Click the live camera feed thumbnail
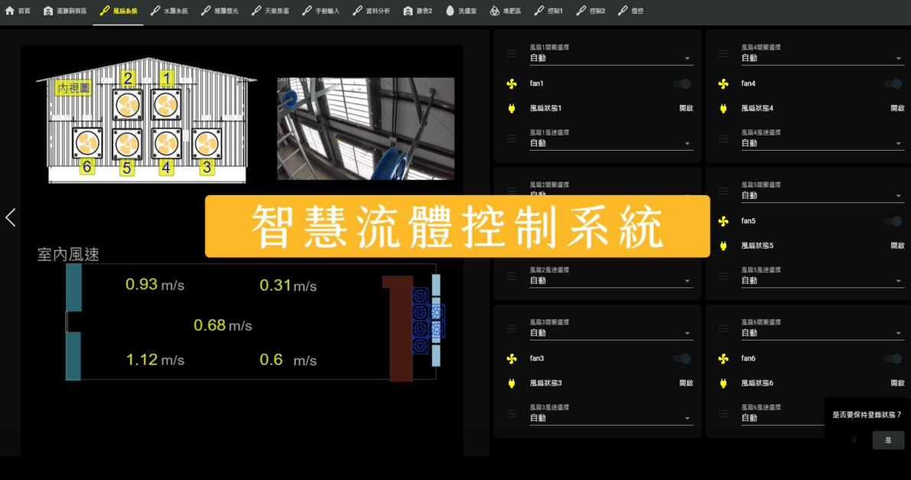The height and width of the screenshot is (480, 911). [366, 129]
